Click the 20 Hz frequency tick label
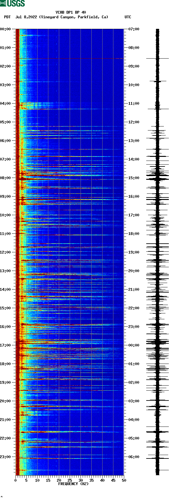 (59, 480)
